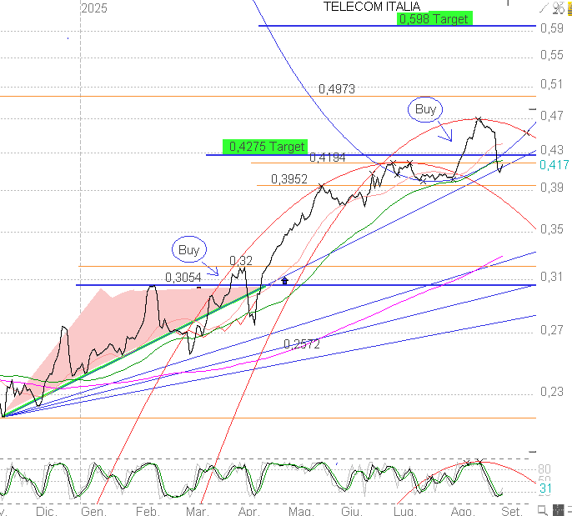Open the zoom magnifier tool near Set.

[x=543, y=510]
